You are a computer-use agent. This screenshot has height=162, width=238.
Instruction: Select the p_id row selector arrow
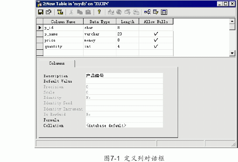coord(40,28)
